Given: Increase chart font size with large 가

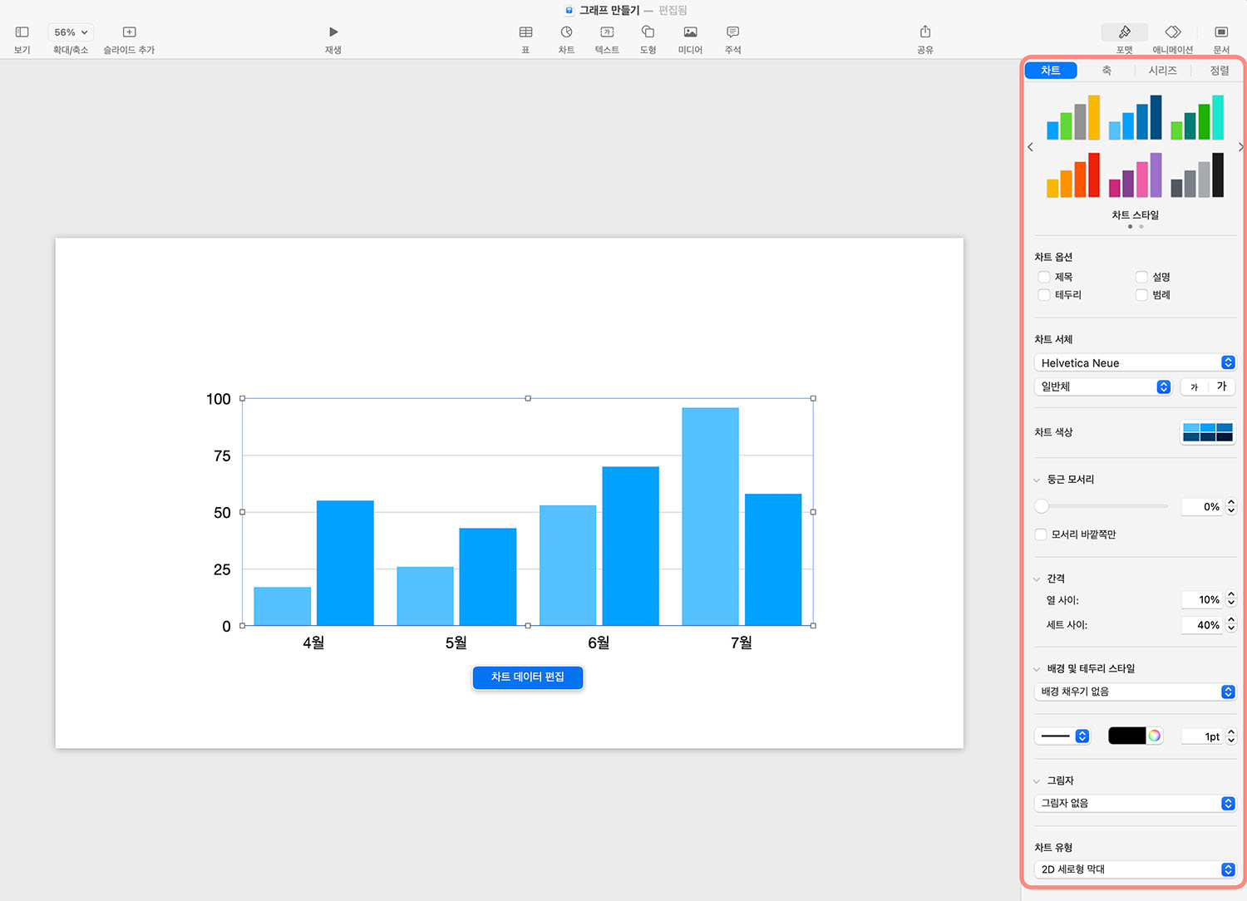Looking at the screenshot, I should click(x=1221, y=386).
